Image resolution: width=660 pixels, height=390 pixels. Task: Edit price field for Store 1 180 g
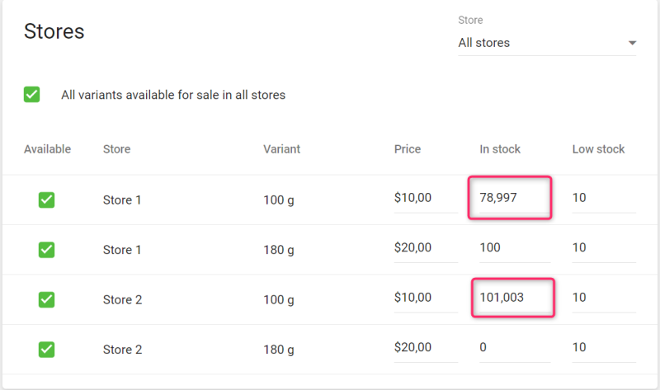click(x=425, y=248)
